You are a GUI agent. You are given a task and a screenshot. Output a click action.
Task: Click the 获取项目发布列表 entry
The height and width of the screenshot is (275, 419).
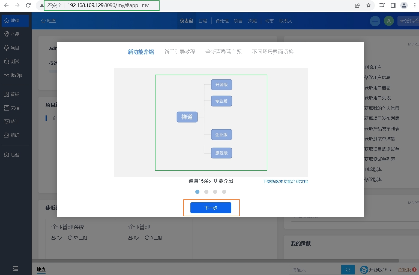[382, 118]
